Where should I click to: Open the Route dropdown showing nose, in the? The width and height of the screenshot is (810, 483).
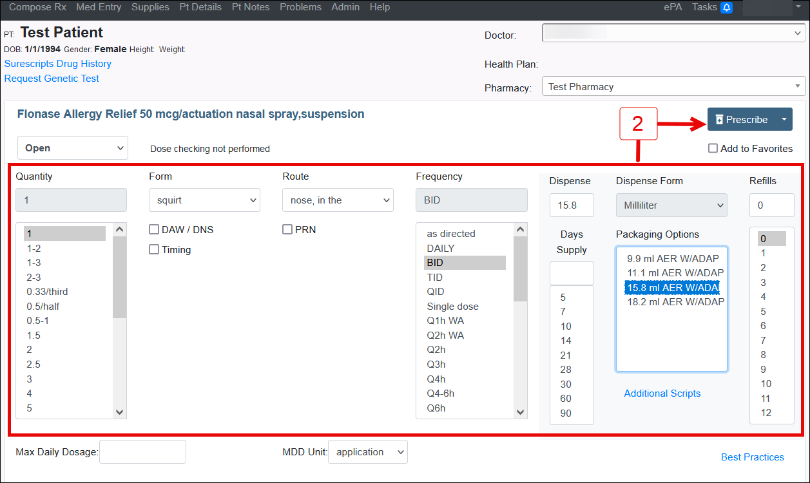337,200
